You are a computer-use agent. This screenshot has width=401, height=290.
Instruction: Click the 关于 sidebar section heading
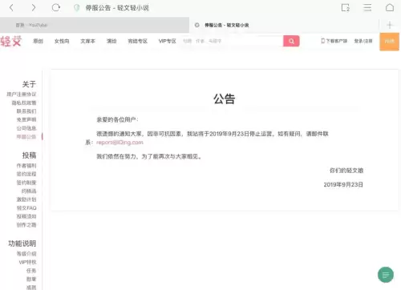[x=29, y=84]
